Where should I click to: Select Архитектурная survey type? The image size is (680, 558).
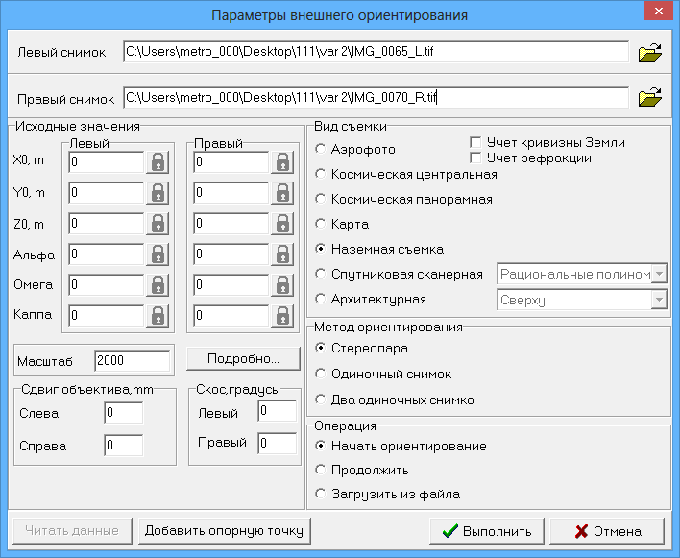[x=321, y=299]
